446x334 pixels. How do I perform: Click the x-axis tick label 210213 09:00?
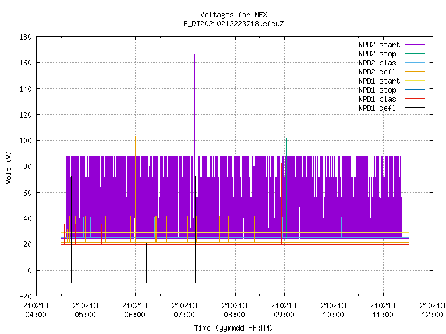point(284,310)
